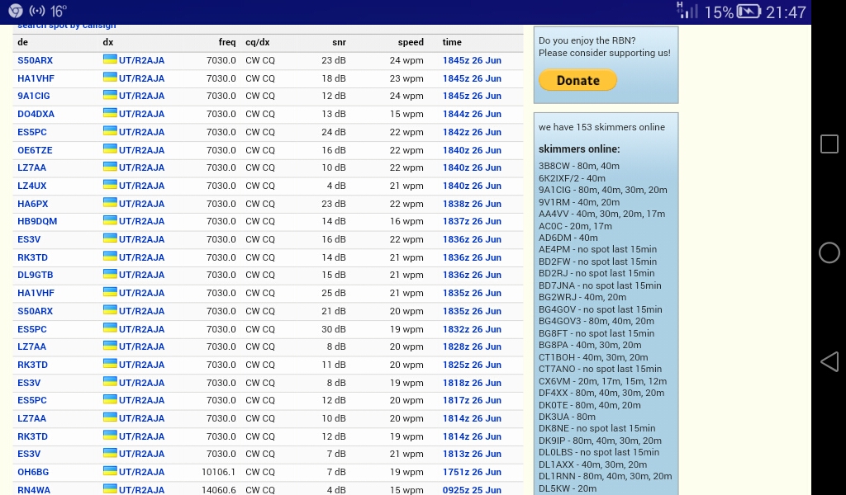This screenshot has width=846, height=495.
Task: Click the yellow Donate button
Action: 577,80
